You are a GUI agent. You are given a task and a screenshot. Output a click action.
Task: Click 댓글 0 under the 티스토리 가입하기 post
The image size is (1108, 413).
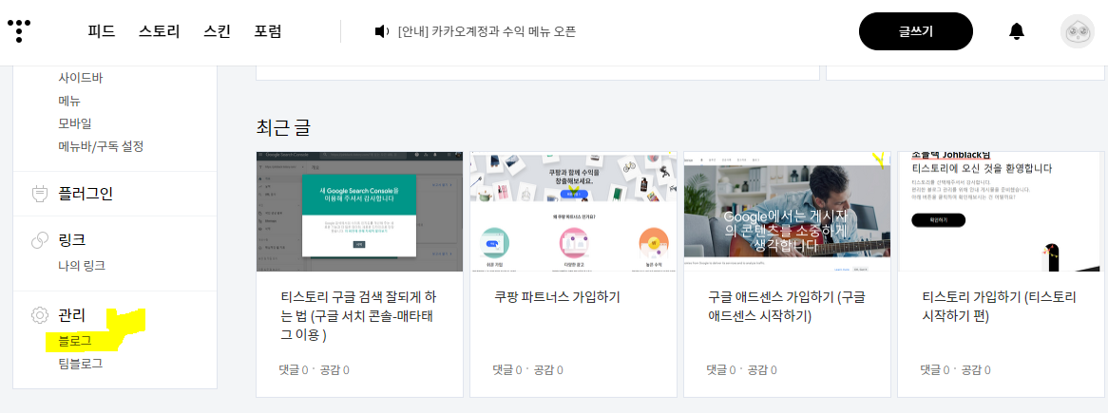[936, 369]
